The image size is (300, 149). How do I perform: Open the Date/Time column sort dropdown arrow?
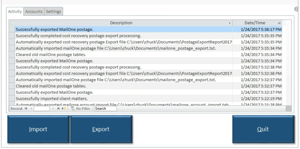(279, 23)
